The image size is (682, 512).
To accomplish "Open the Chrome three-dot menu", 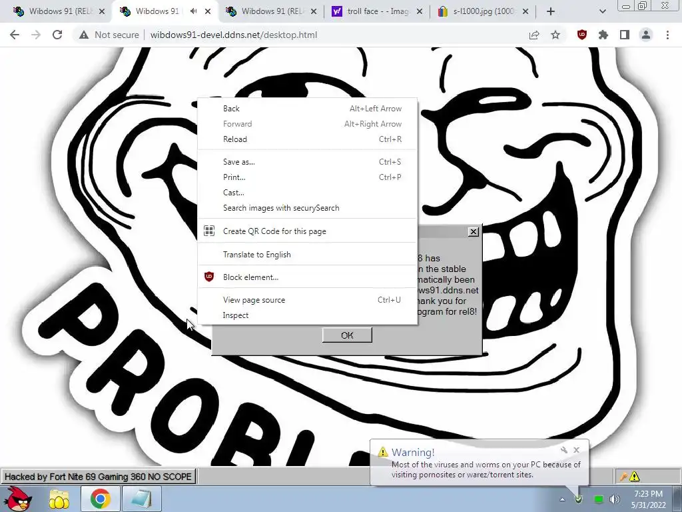I will click(667, 35).
